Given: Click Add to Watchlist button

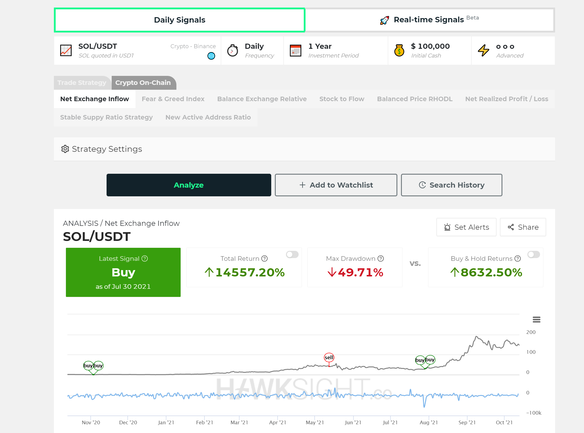Looking at the screenshot, I should [336, 185].
